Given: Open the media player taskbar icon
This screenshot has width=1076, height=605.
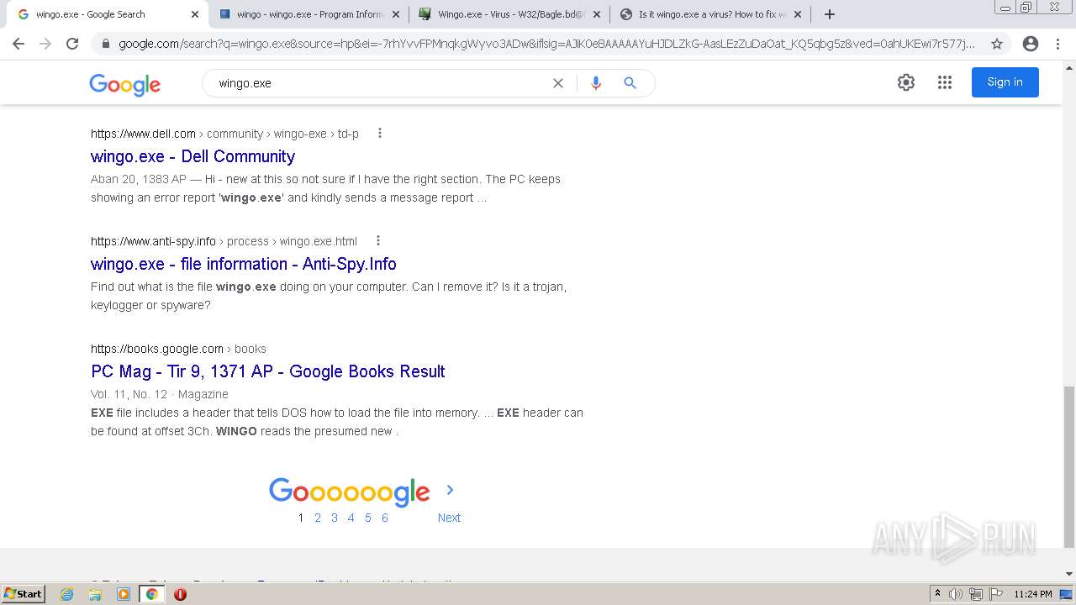Looking at the screenshot, I should pyautogui.click(x=124, y=594).
